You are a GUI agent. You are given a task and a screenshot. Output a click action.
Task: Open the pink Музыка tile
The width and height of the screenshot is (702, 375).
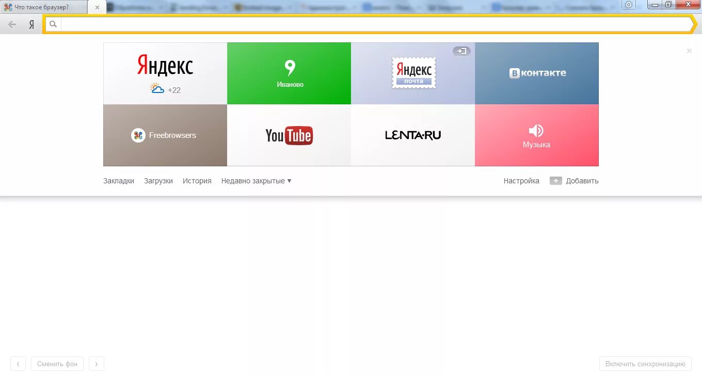pos(537,135)
